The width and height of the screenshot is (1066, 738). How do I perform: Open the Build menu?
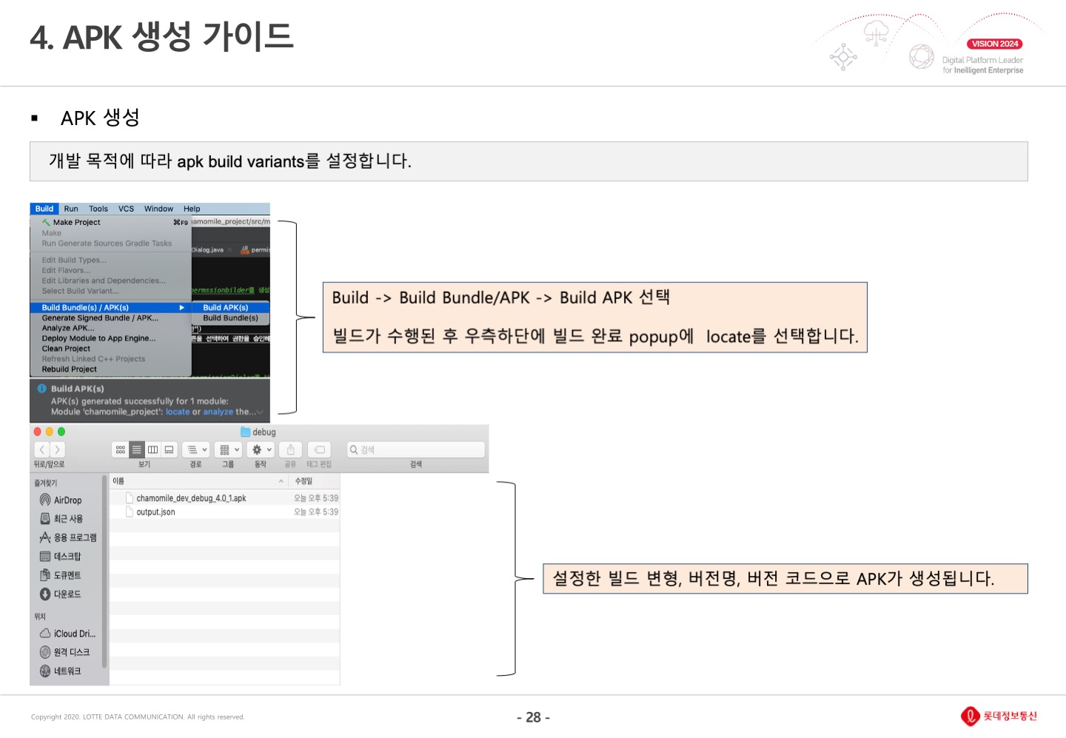[x=44, y=209]
